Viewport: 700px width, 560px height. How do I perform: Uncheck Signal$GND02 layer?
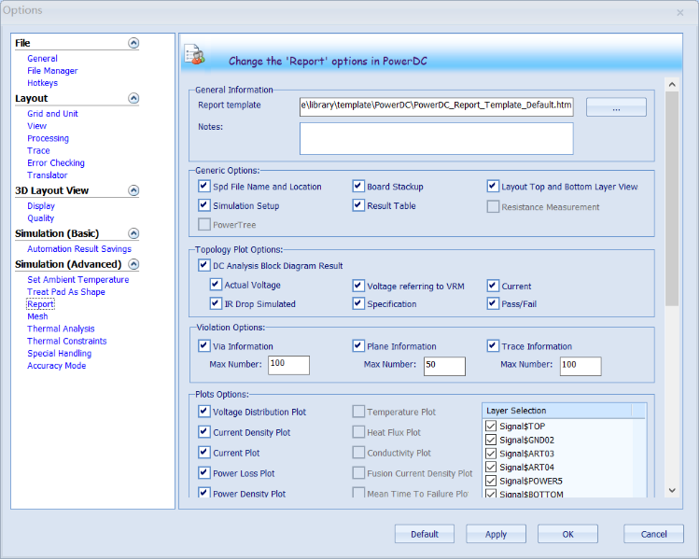tap(491, 440)
